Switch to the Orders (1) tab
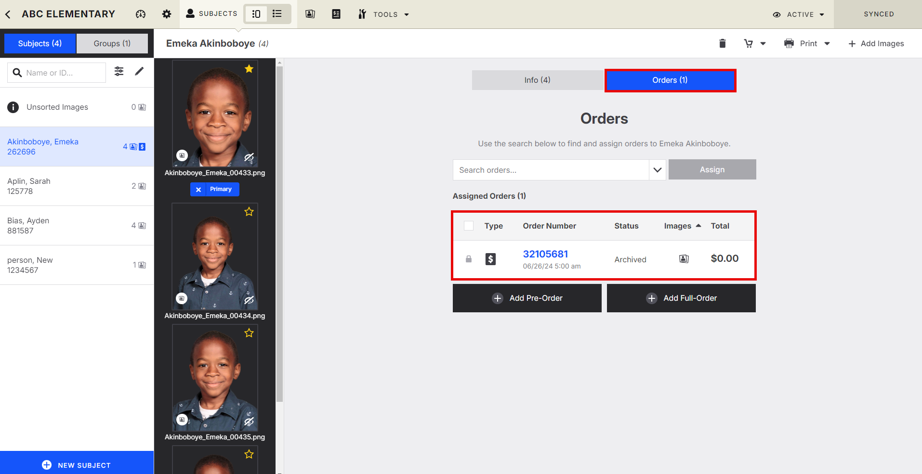The width and height of the screenshot is (922, 474). (x=670, y=80)
